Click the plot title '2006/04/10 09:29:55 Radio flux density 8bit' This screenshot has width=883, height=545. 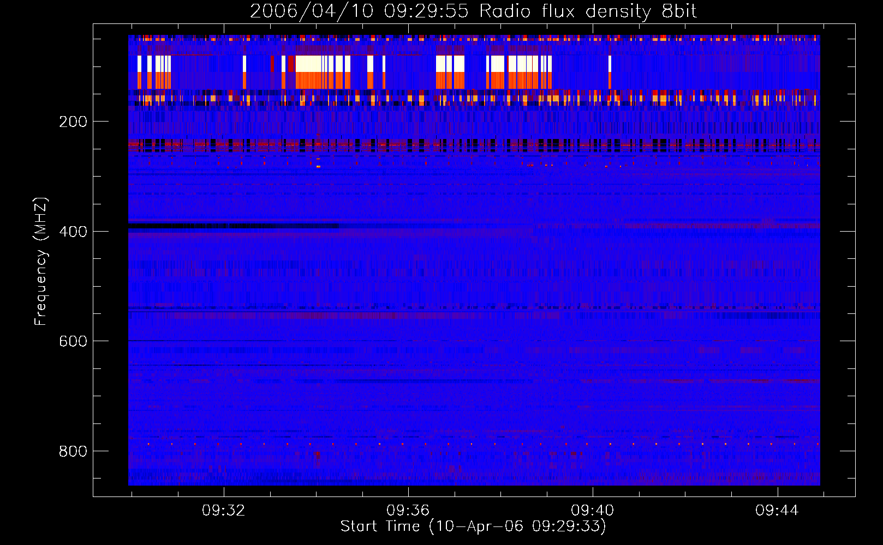click(x=473, y=11)
